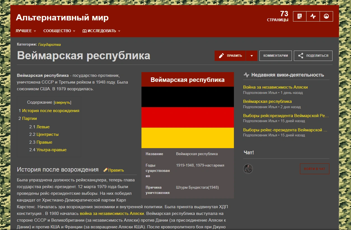Image resolution: width=351 pixels, height=230 pixels.
Task: Open the Государства category link
Action: (x=49, y=44)
